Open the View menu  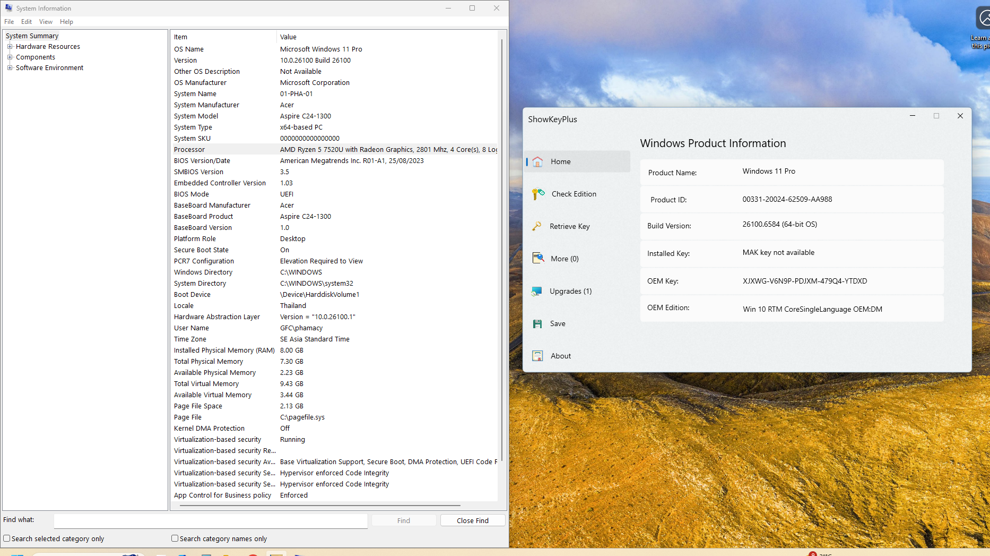pos(46,22)
